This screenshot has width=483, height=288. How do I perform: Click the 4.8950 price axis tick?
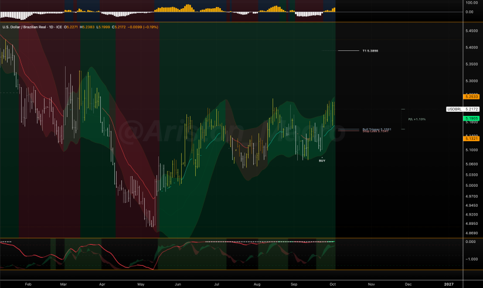(x=472, y=224)
